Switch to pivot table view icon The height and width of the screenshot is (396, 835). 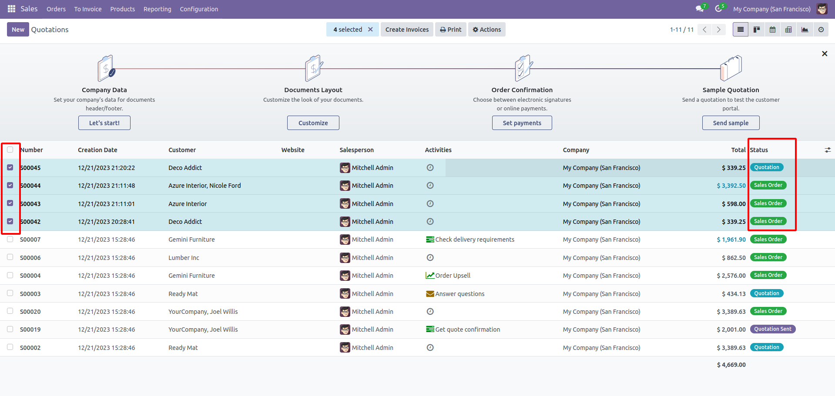(x=788, y=30)
